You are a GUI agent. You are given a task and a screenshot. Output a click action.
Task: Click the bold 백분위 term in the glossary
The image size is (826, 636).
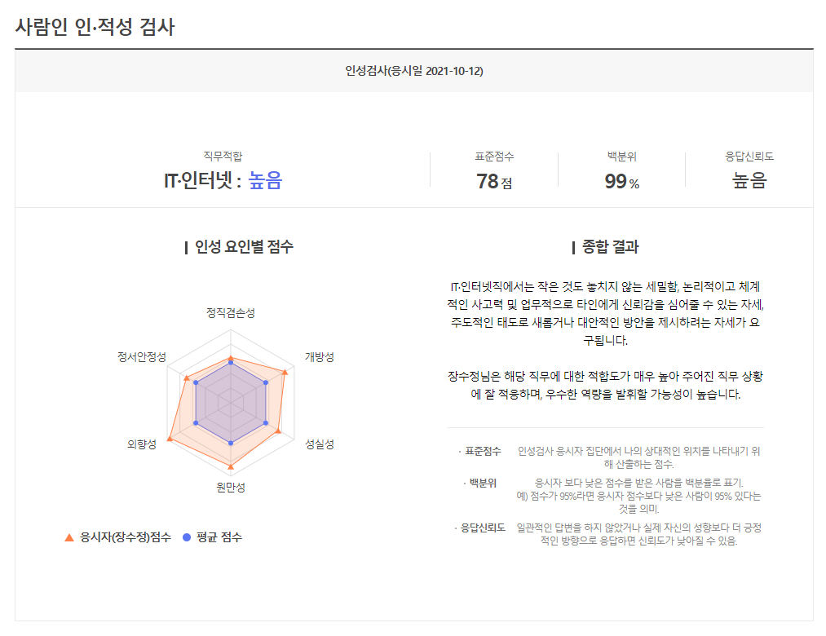483,482
